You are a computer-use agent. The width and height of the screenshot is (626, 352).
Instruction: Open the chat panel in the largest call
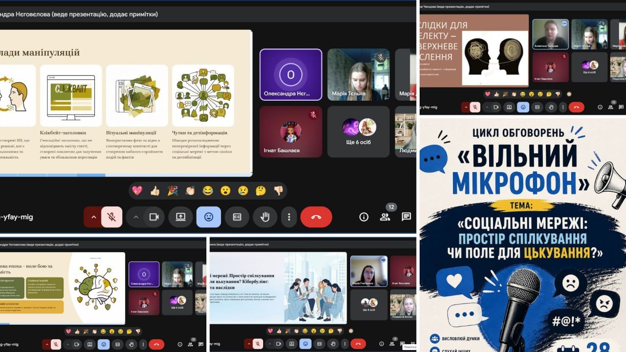tap(406, 217)
